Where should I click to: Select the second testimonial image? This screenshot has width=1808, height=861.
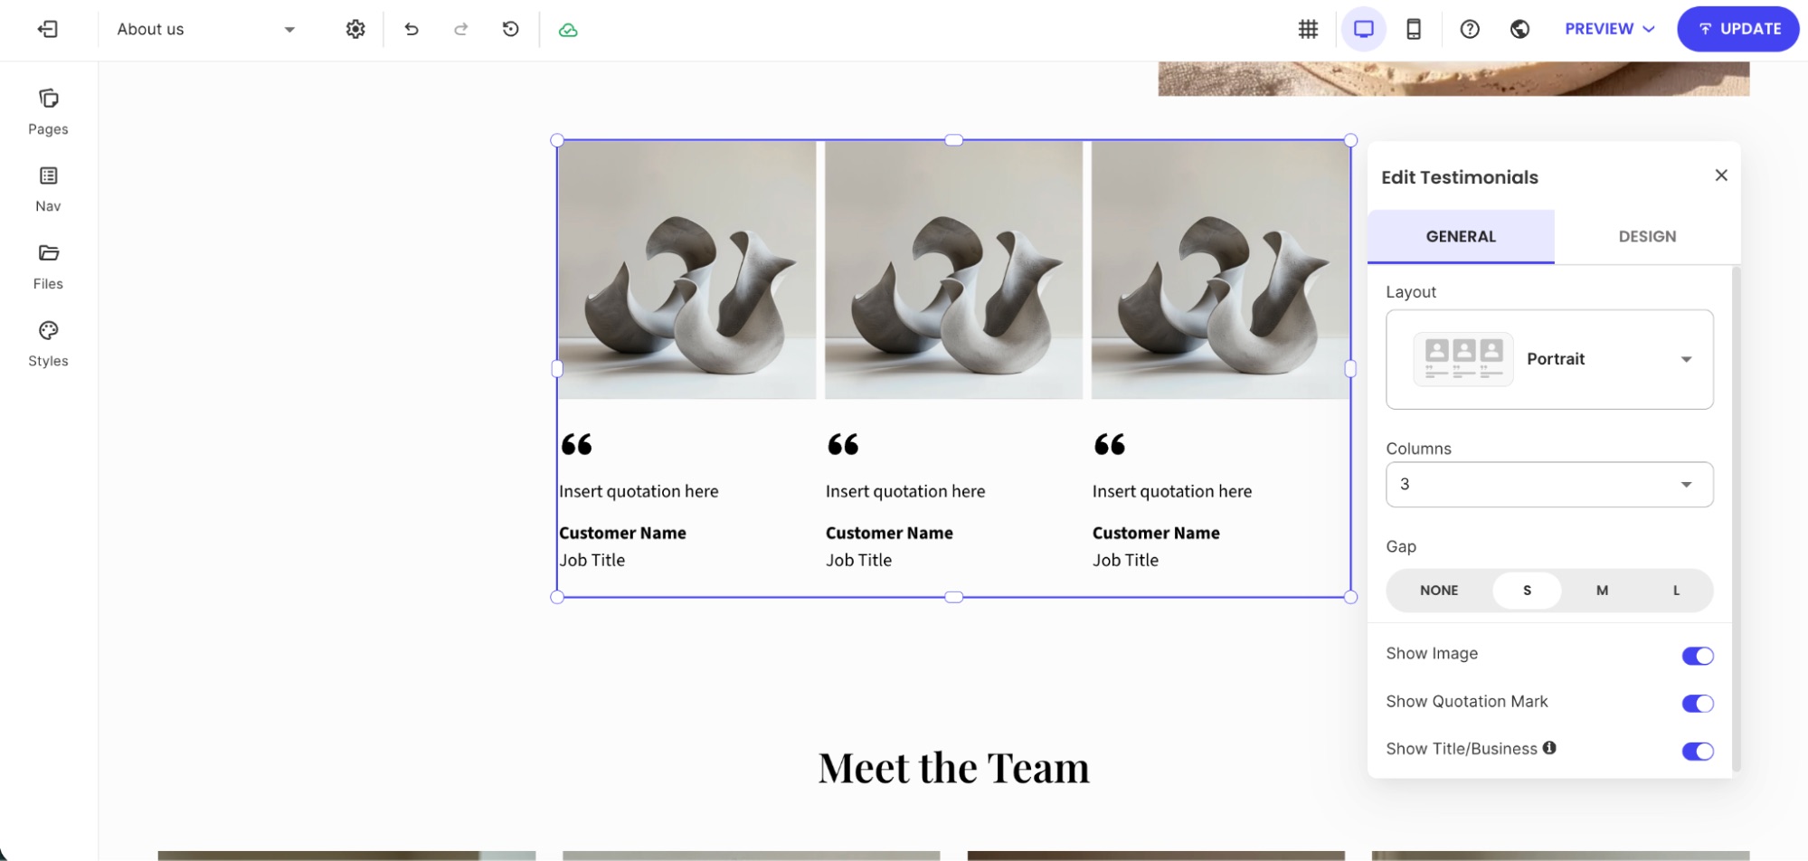[953, 270]
